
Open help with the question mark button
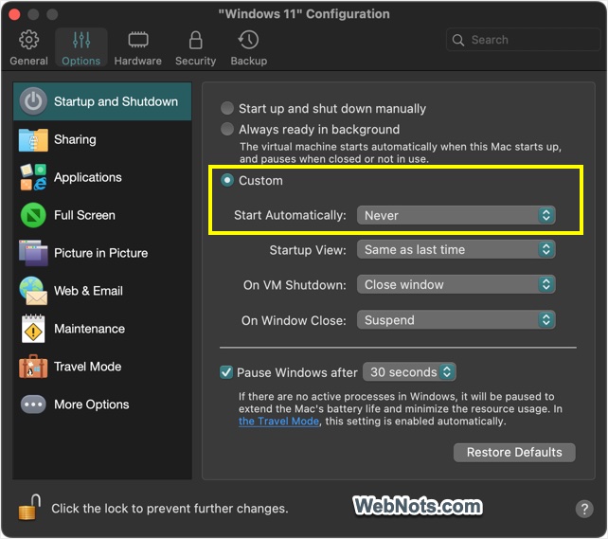click(584, 509)
